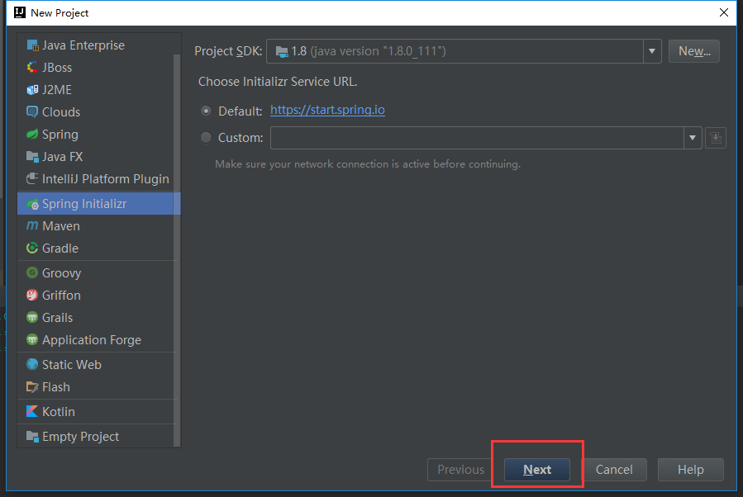Choose Java FX entry

click(95, 157)
